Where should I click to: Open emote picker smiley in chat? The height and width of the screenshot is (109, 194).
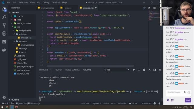click(x=189, y=92)
